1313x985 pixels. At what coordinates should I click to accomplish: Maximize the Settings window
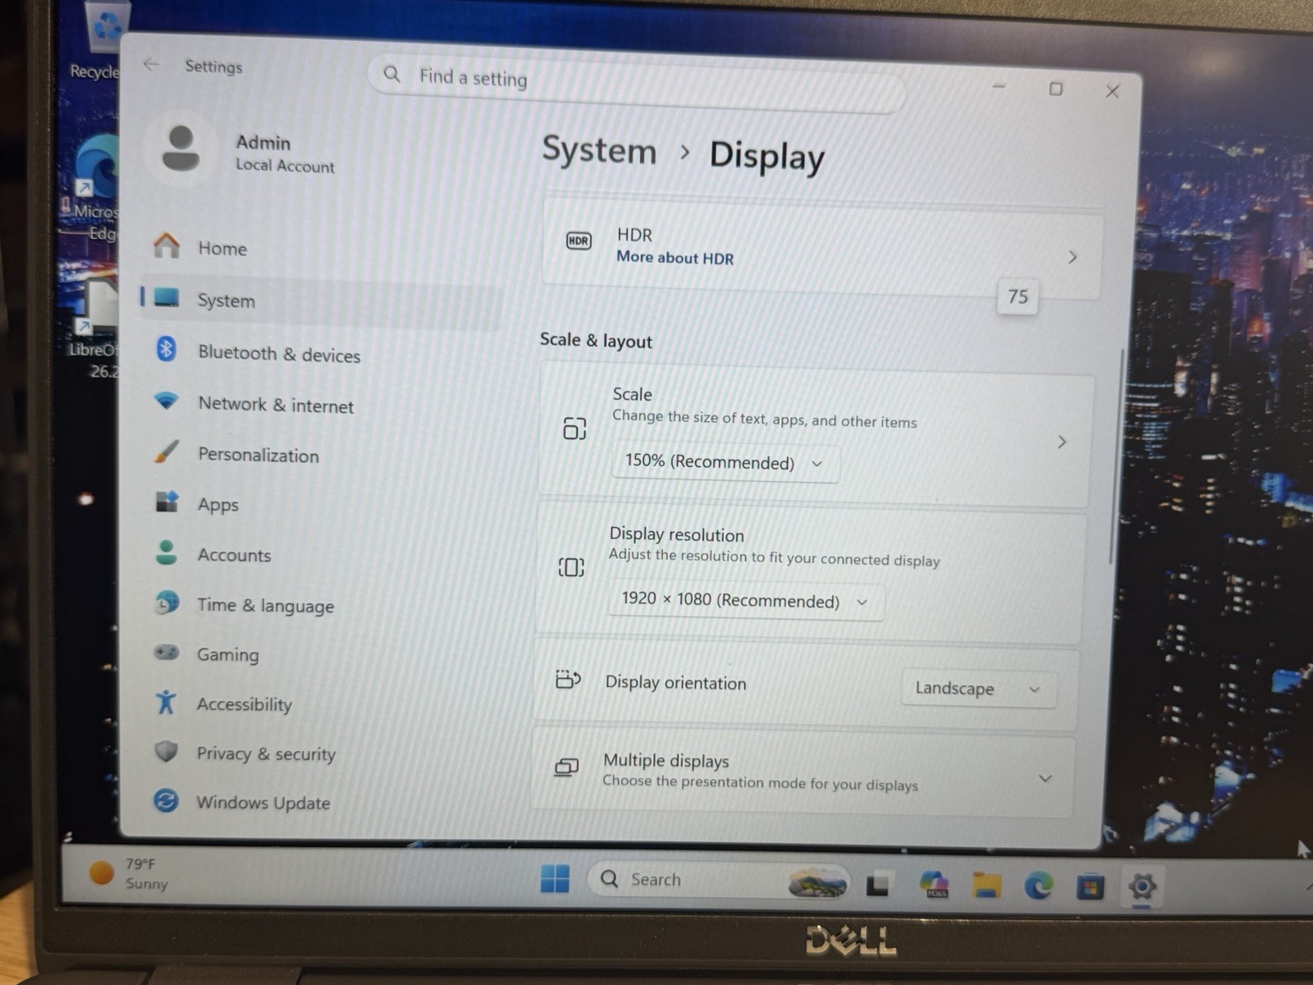pos(1055,89)
